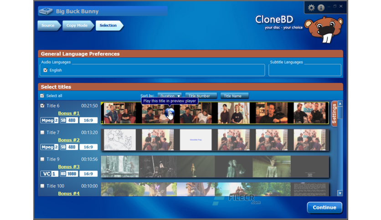Click the Mpeg-2 codec badge of Title 6
Screen dimensions: 381x220
(x=49, y=120)
